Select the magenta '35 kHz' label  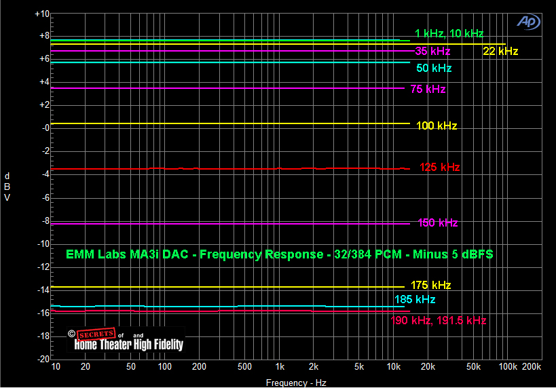[x=432, y=52]
